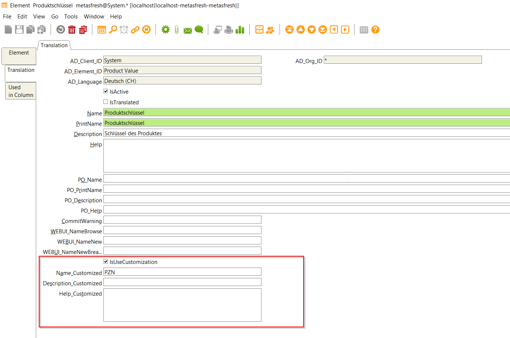The height and width of the screenshot is (338, 510).
Task: Click the orange chain link icon
Action: click(x=135, y=29)
